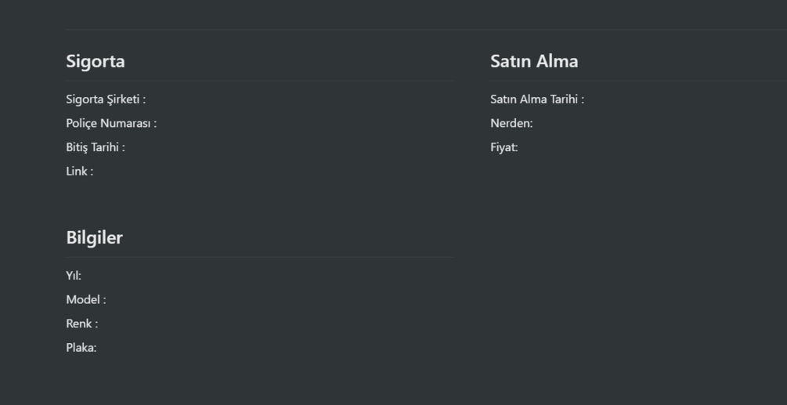Click the Sigorta section heading
The image size is (787, 405).
(95, 61)
